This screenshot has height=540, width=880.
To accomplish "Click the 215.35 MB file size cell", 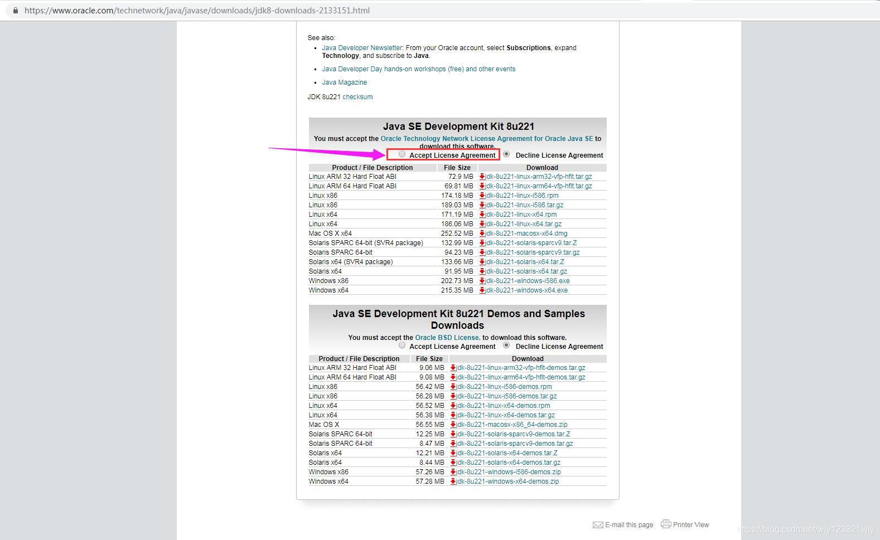I will (457, 290).
